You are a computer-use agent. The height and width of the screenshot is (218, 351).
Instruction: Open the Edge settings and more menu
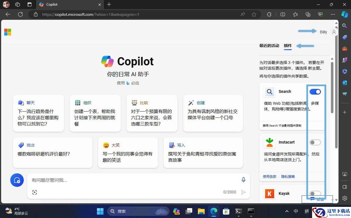tap(333, 14)
